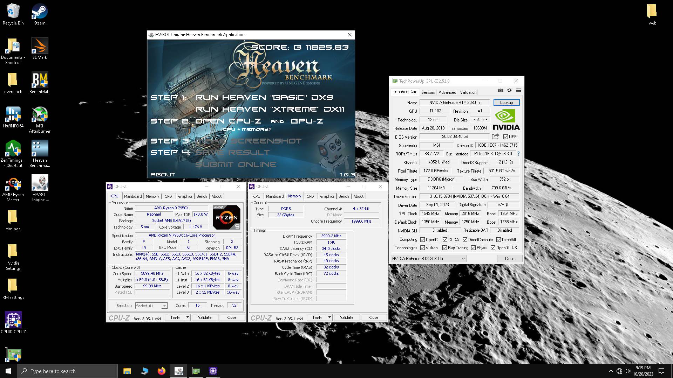This screenshot has height=378, width=673.
Task: Open the Validation tab in GPU-Z
Action: (x=468, y=92)
